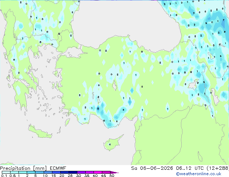The image size is (229, 177).
Task: Click the "25" legend scale label
Action: coord(70,176)
